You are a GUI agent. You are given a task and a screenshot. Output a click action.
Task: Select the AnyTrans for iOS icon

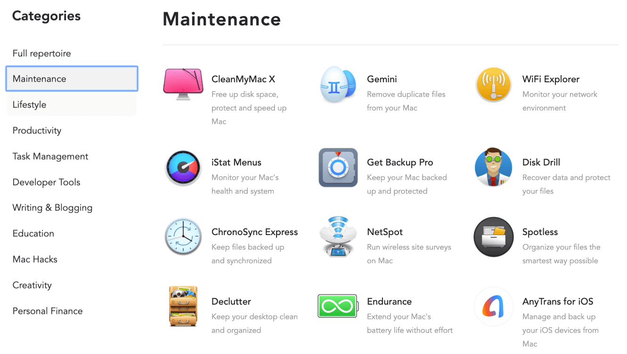tap(493, 307)
